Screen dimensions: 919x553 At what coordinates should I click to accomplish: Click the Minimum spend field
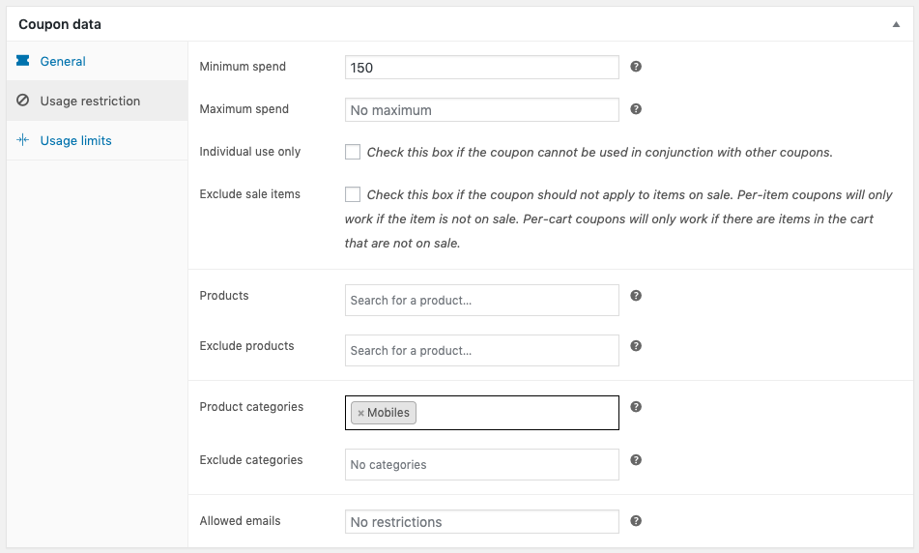(481, 68)
